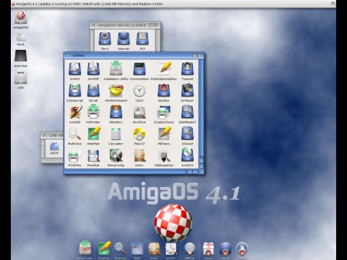Open the Dockies drawer
The height and width of the screenshot is (260, 347).
(163, 90)
